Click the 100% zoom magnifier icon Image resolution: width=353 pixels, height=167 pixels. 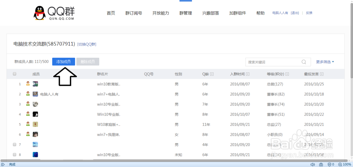point(340,165)
